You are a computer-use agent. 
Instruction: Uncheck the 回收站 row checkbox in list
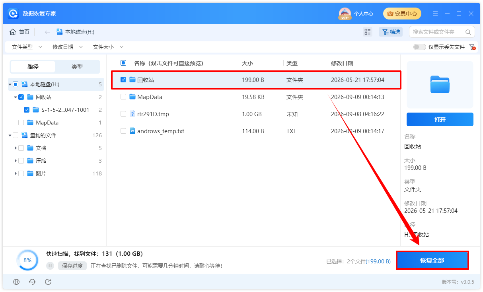tap(123, 80)
